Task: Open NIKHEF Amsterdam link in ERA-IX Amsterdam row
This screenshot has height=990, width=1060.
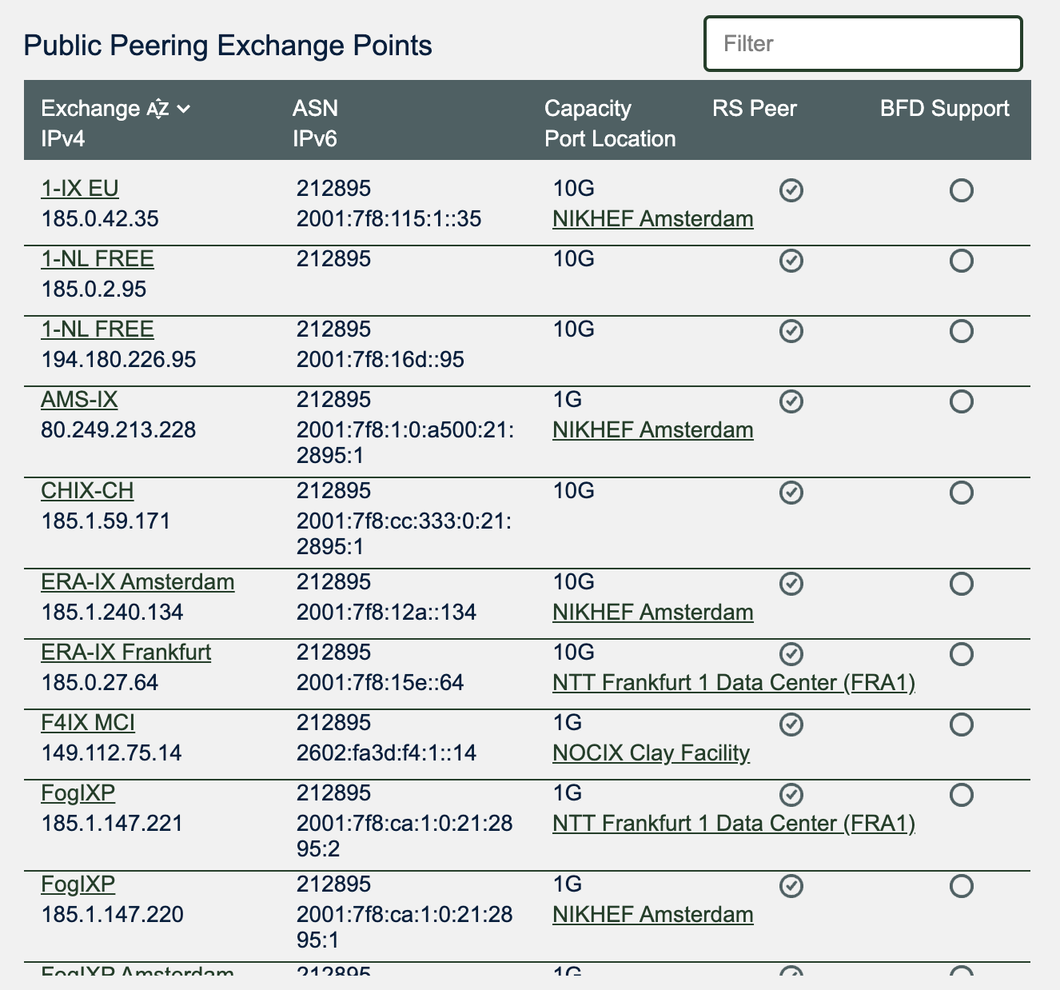Action: point(653,612)
